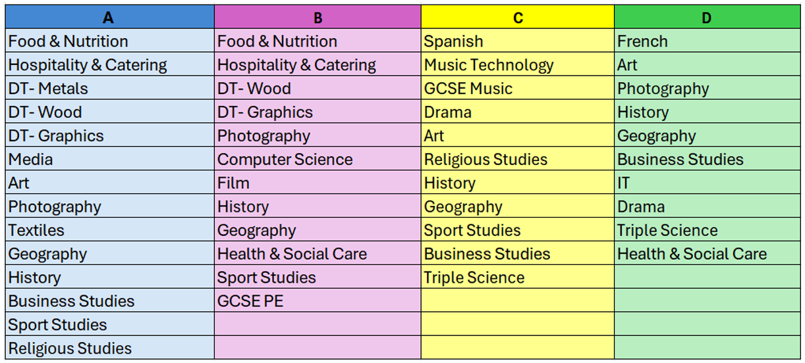This screenshot has height=363, width=805.
Task: Click the Computer Science cell
Action: coord(285,160)
